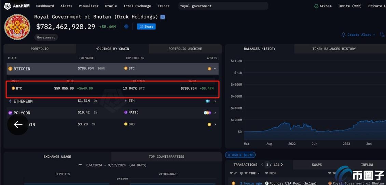
Task: Click the 13.047K BTC holdings value
Action: [134, 88]
